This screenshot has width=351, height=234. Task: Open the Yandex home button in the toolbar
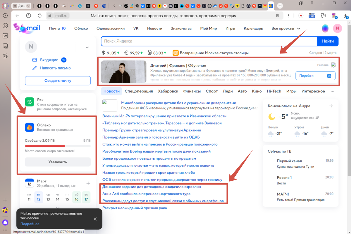(x=28, y=15)
